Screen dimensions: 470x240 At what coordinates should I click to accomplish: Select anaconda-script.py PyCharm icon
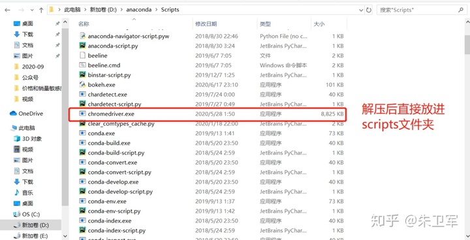82,46
